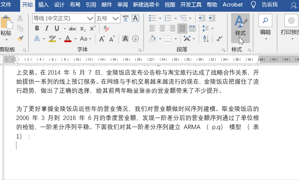Expand the line spacing dropdown arrow

(x=212, y=29)
